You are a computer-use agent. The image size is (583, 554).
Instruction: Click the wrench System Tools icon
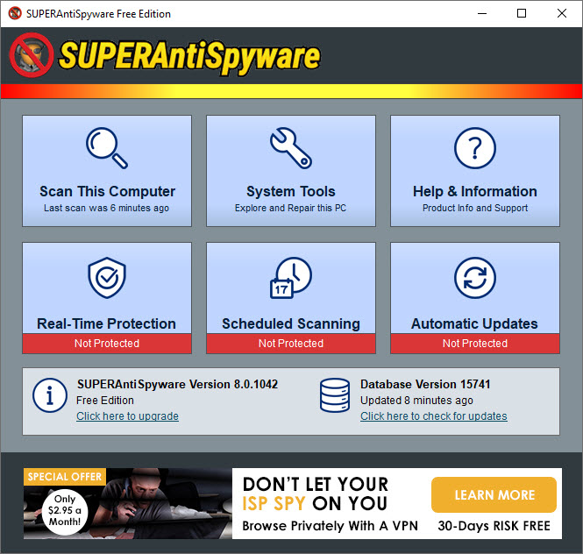(291, 148)
